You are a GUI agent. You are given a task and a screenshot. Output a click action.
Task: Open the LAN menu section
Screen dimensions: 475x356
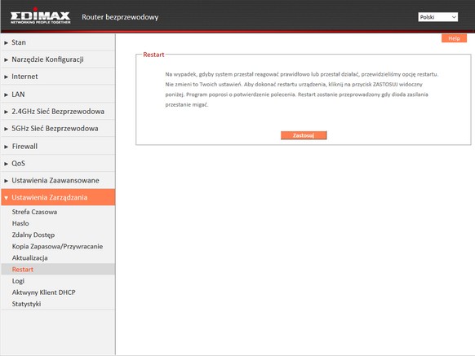point(58,94)
